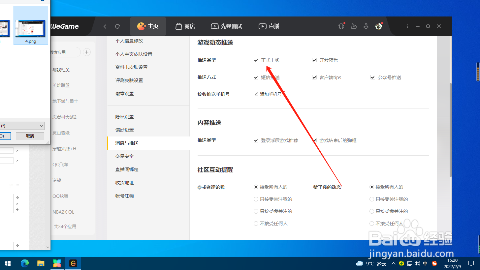Launch Microsoft Edge from taskbar

pyautogui.click(x=25, y=263)
